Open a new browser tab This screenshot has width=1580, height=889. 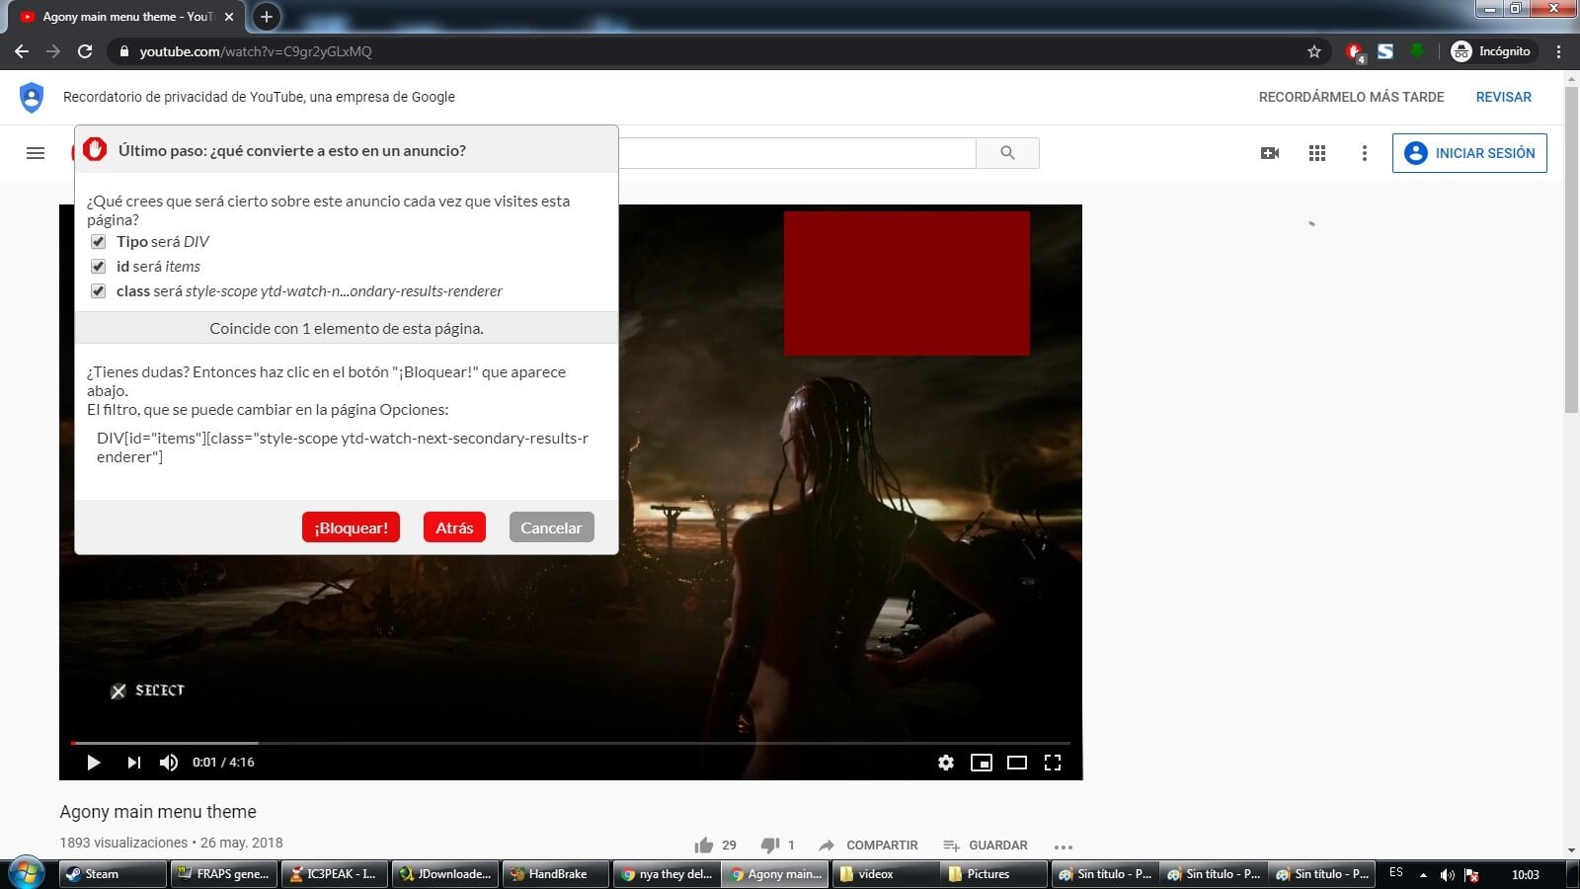coord(266,17)
